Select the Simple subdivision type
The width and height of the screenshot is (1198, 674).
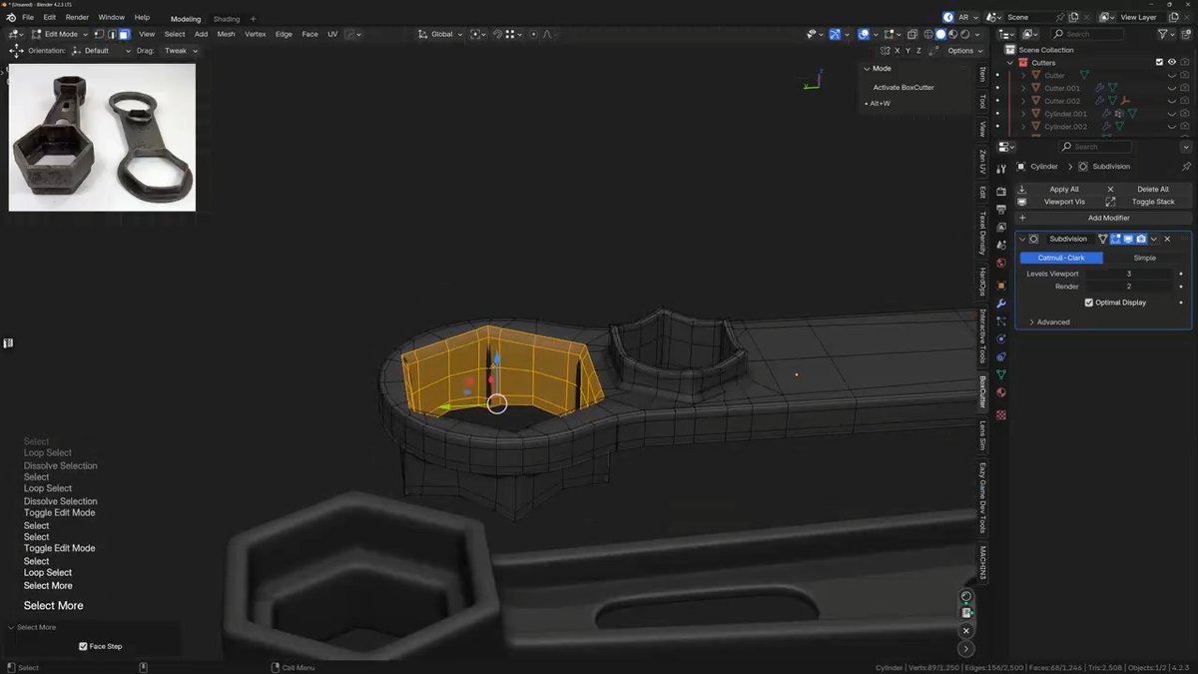pyautogui.click(x=1145, y=258)
